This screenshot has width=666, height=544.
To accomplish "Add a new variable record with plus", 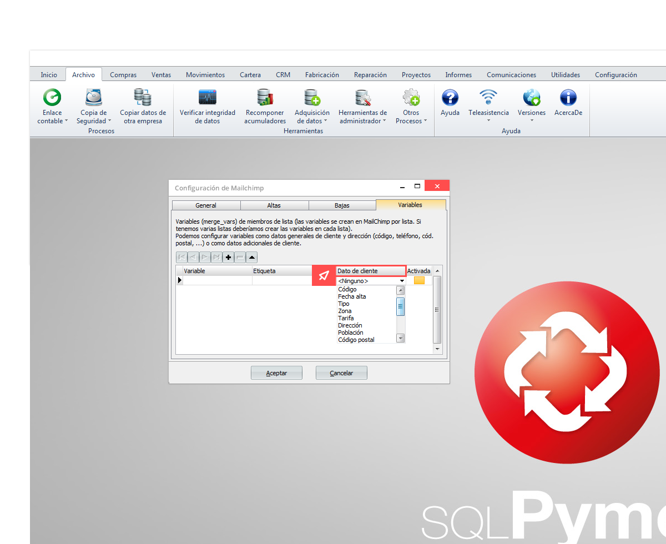I will [x=228, y=257].
